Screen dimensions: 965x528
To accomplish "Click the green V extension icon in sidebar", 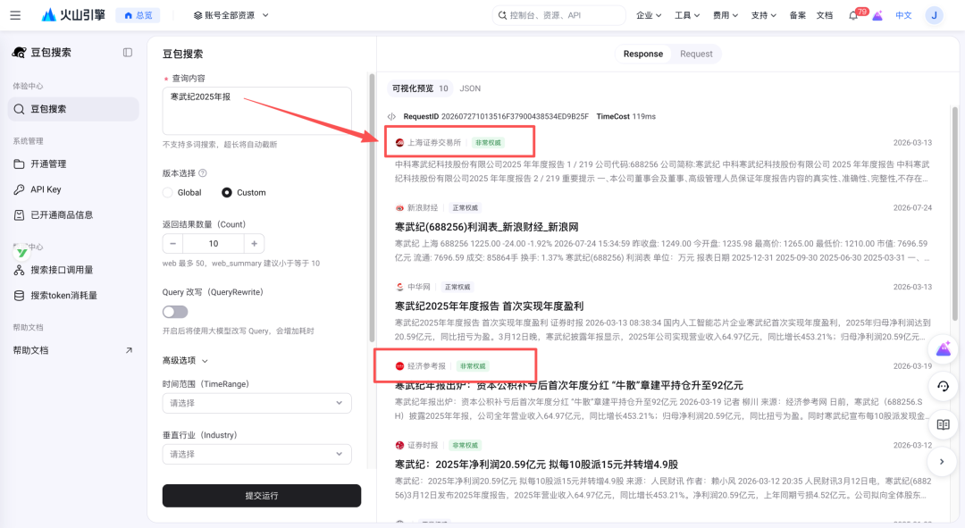I will tap(22, 252).
